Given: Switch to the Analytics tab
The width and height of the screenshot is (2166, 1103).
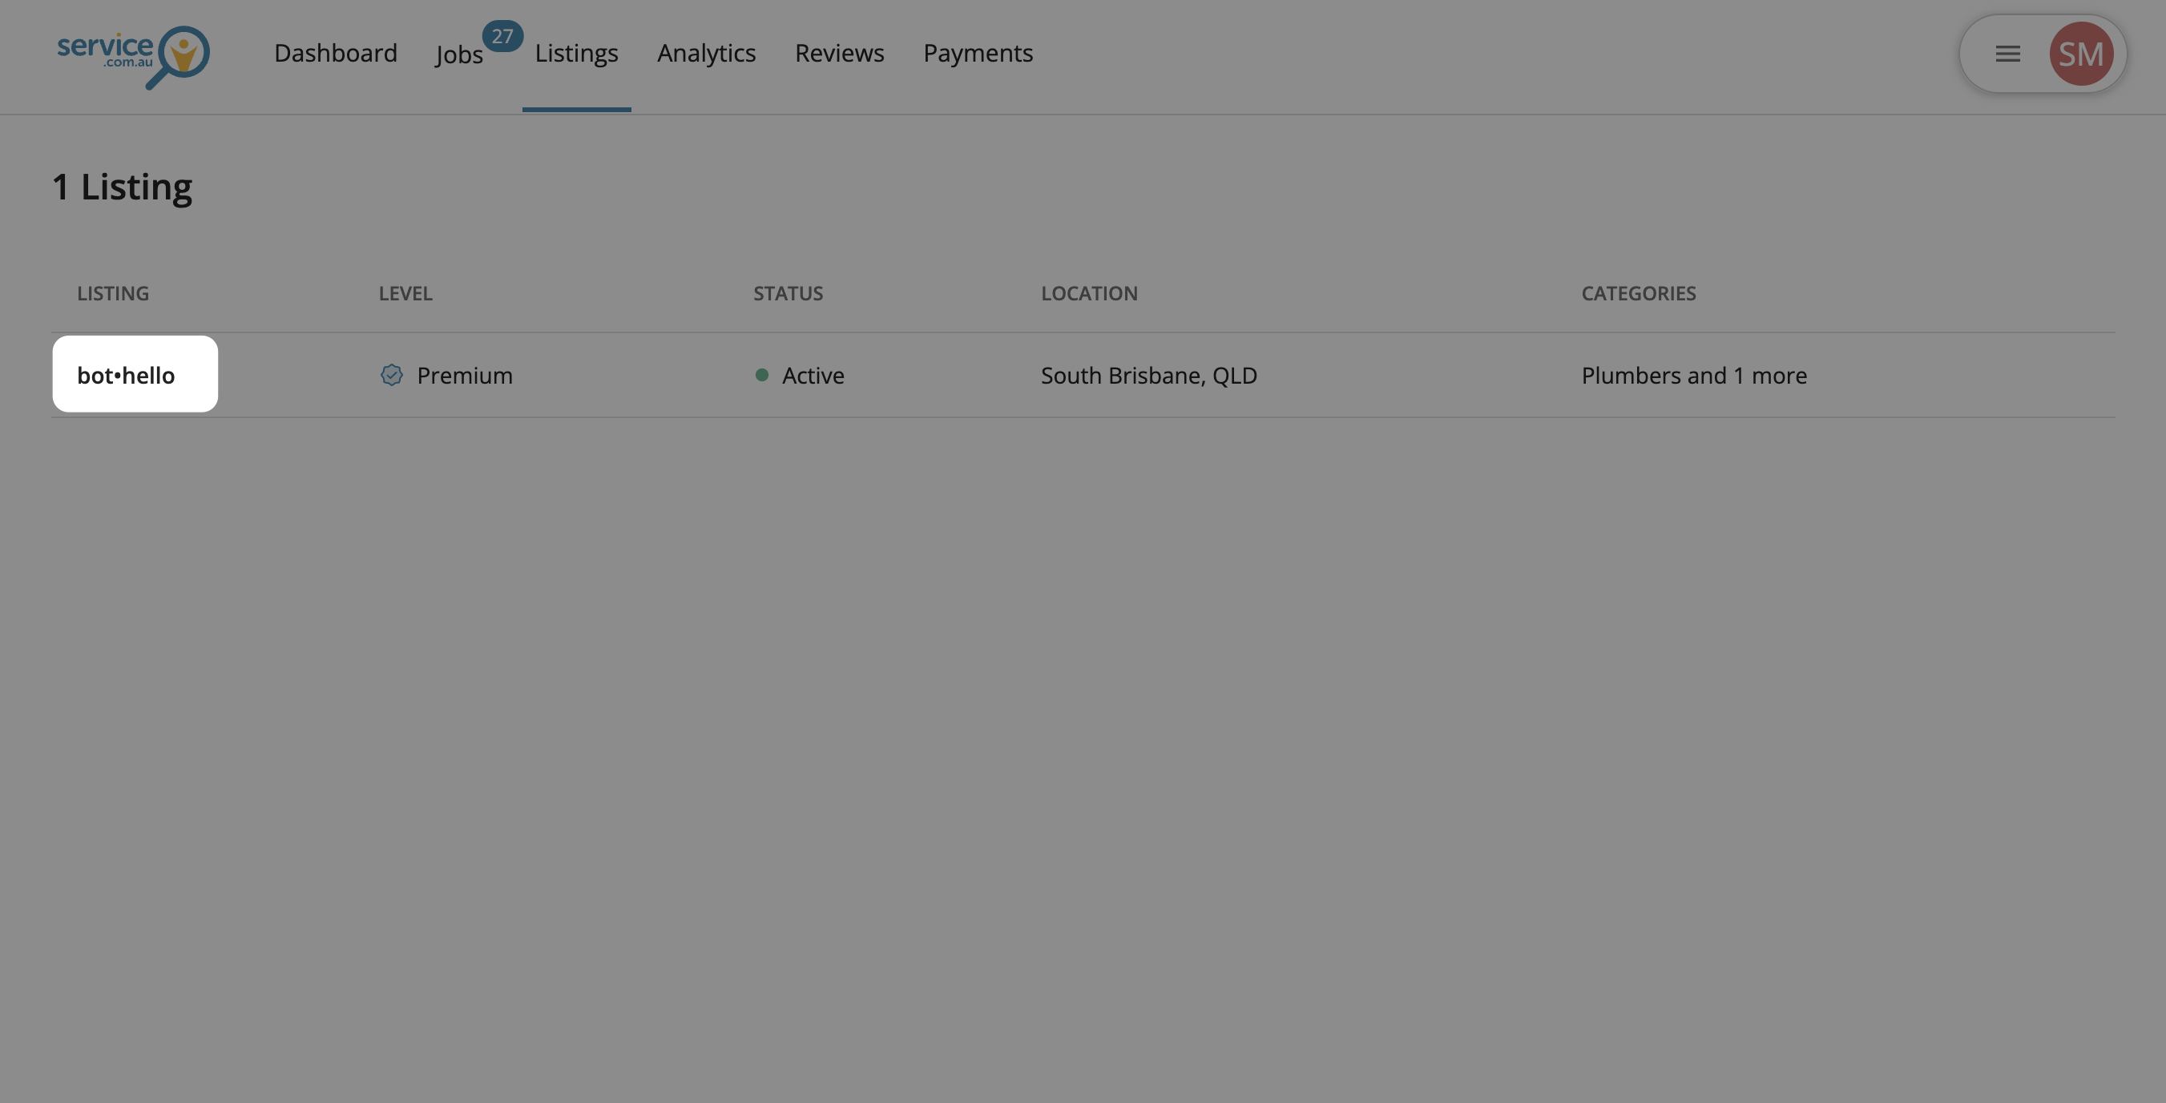Looking at the screenshot, I should [706, 53].
